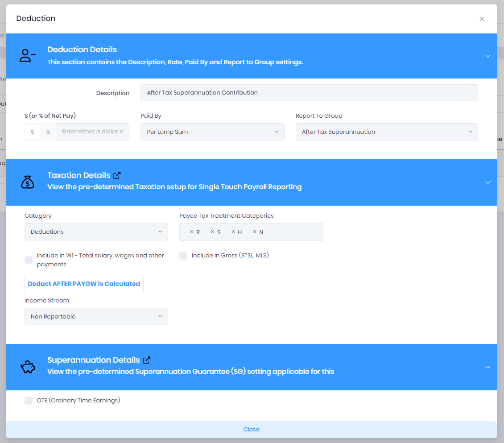Image resolution: width=504 pixels, height=443 pixels.
Task: Click the person-minus Deduction Details icon
Action: coord(27,55)
